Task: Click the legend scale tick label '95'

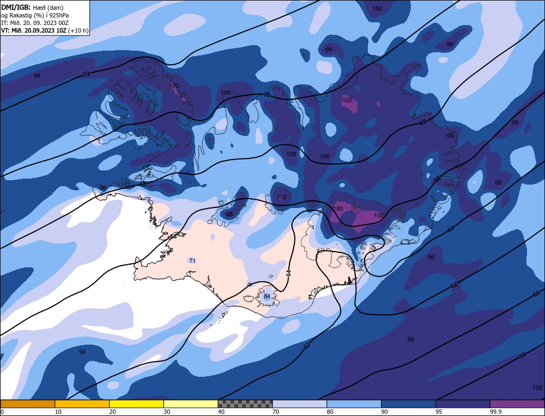Action: point(439,412)
